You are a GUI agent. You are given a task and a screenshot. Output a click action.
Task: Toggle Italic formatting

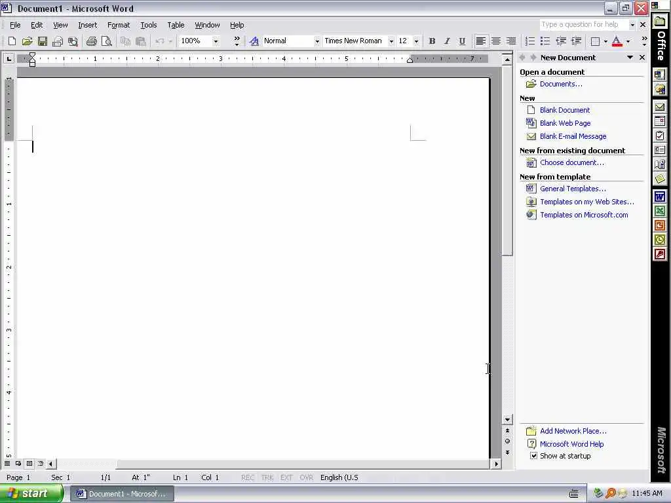coord(447,41)
